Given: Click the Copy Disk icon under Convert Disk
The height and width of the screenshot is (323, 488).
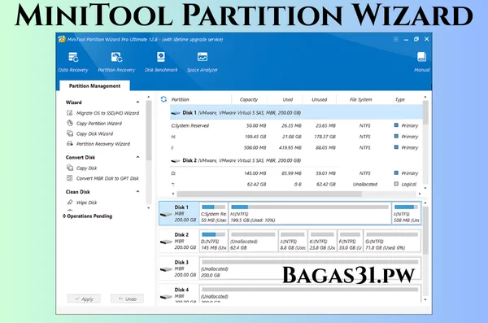Looking at the screenshot, I should point(70,168).
